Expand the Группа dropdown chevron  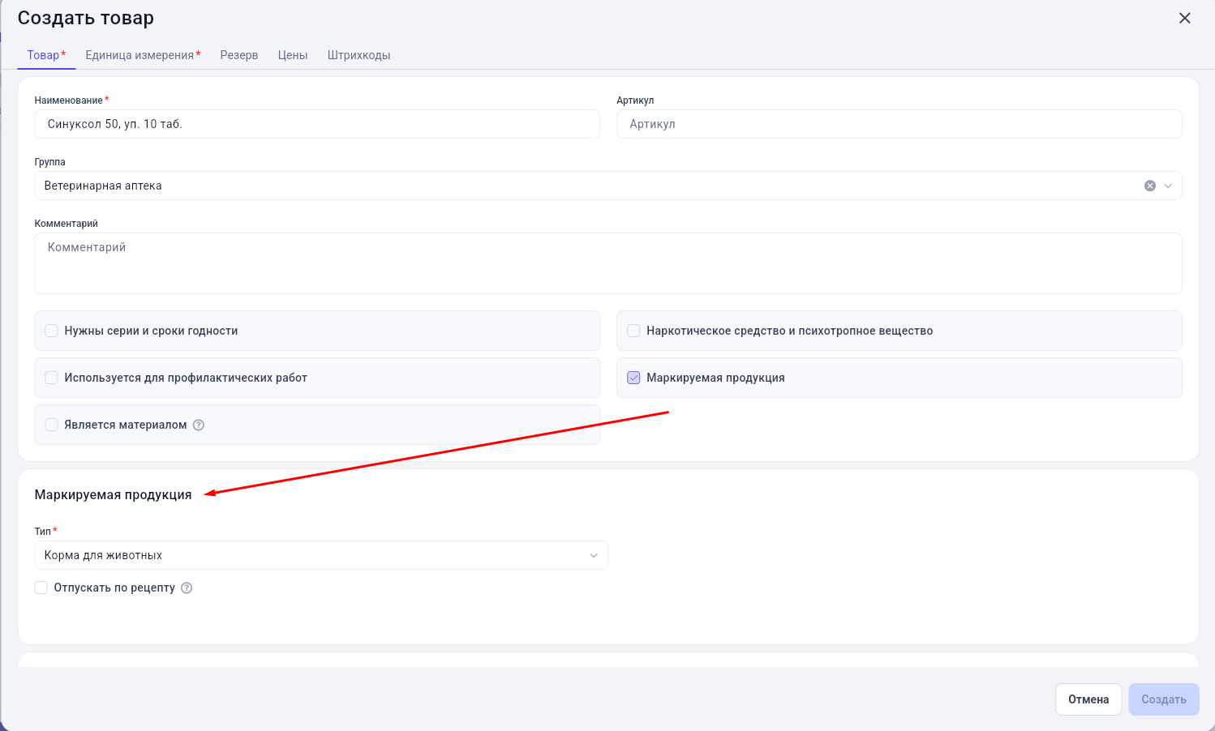(x=1168, y=186)
